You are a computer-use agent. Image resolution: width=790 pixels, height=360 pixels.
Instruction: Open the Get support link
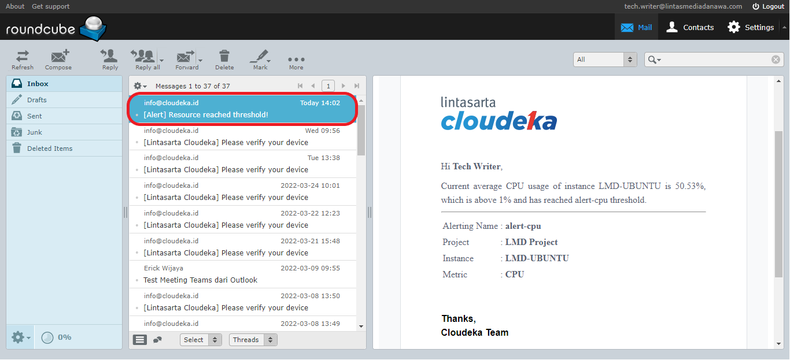pyautogui.click(x=51, y=6)
